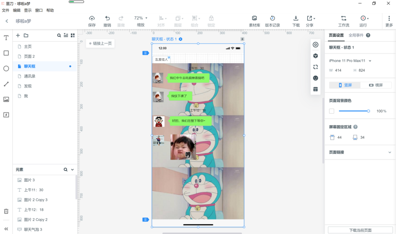Switch page list to grid view
Screen dimensions: 396x234
(x=73, y=35)
